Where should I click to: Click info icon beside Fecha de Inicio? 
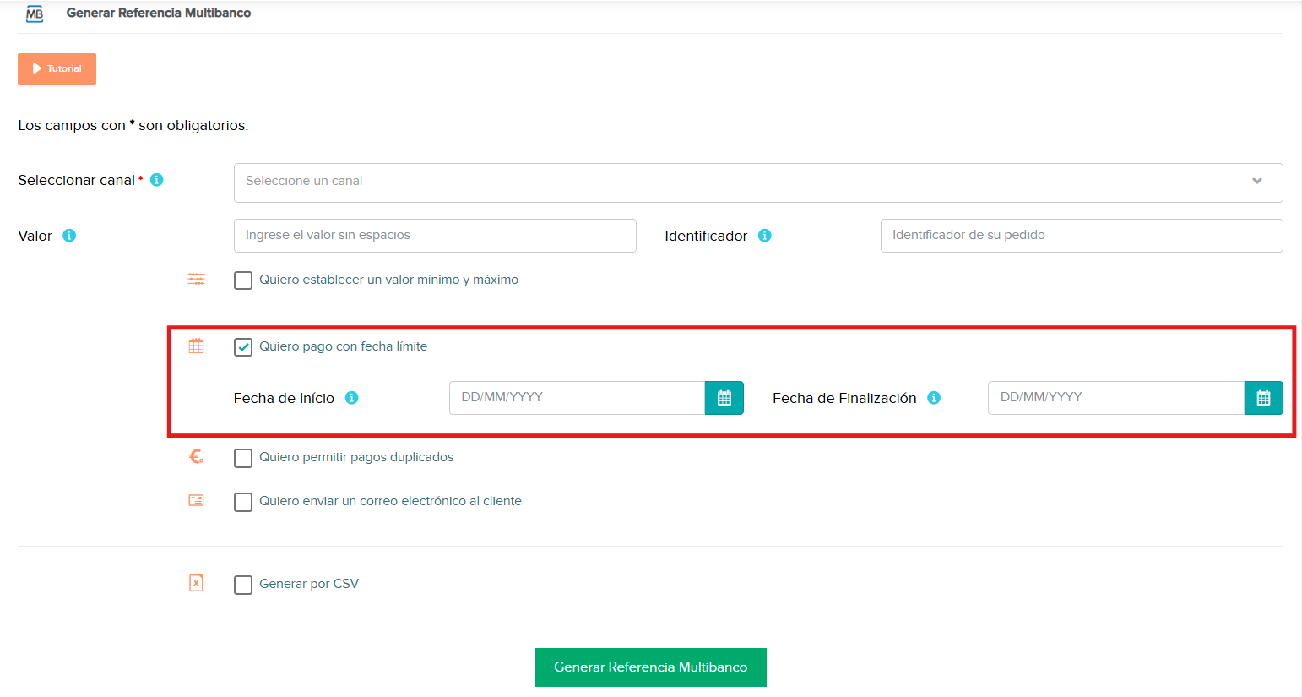point(352,398)
